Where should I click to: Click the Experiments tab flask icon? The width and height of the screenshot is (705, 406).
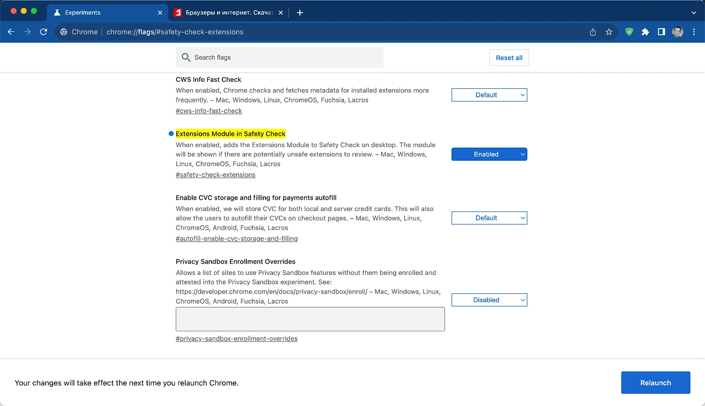pos(57,13)
